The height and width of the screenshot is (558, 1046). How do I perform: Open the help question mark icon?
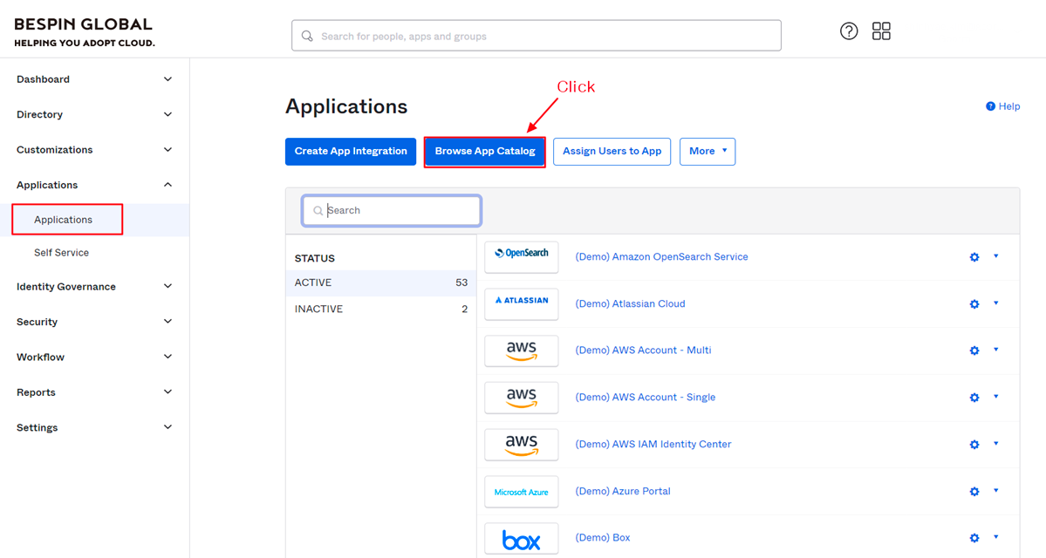point(849,31)
